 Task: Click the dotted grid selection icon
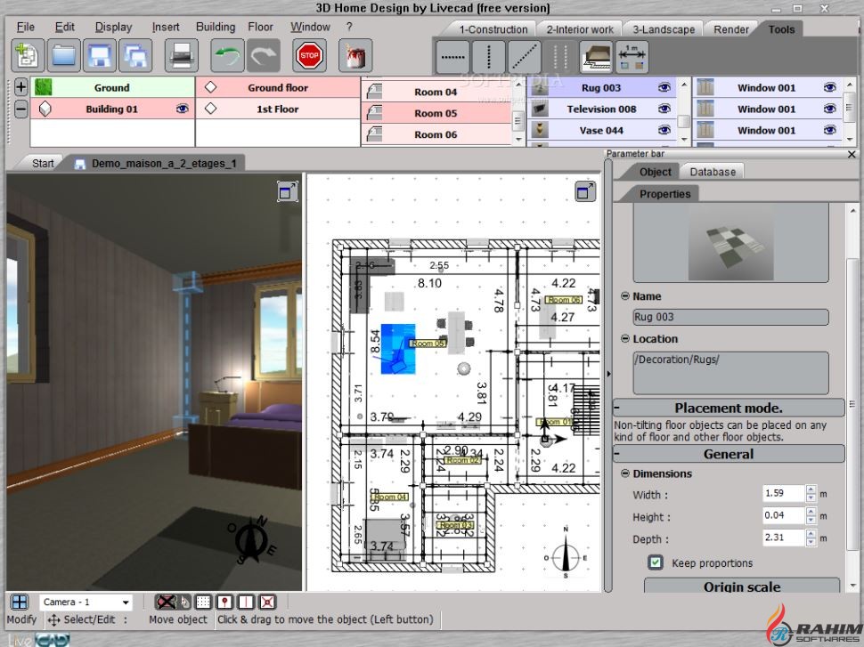point(203,602)
